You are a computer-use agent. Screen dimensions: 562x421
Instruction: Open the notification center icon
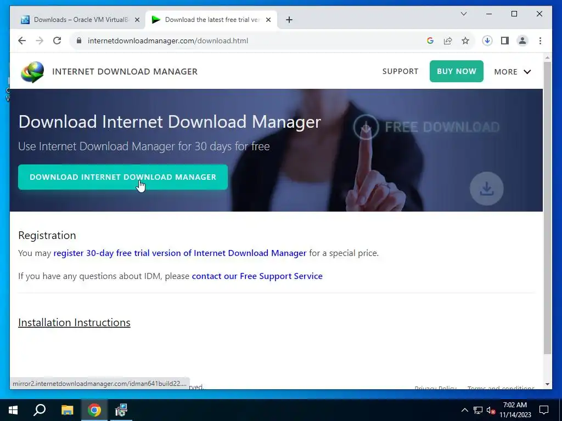544,410
